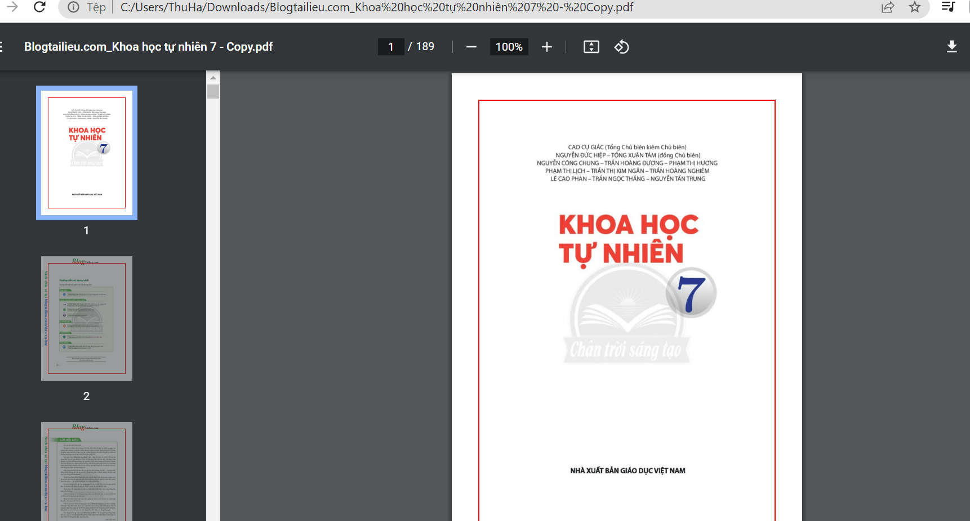Select page 2 thumbnail in sidebar

coord(87,318)
